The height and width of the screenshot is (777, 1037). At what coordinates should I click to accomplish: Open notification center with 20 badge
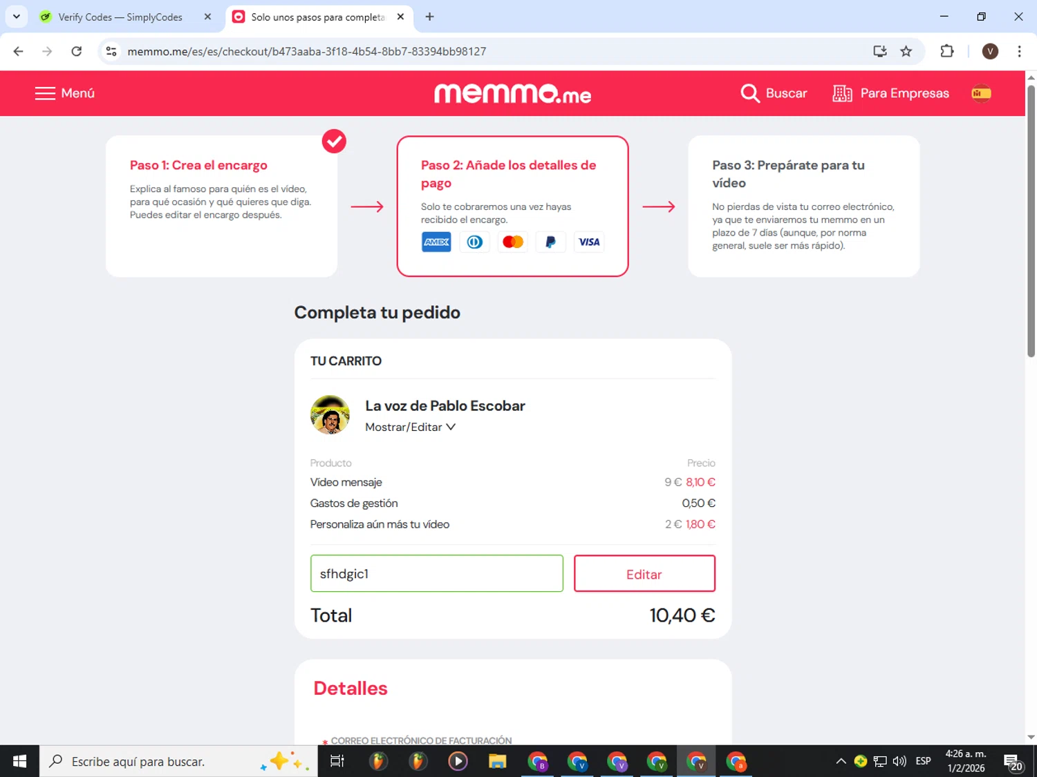point(1013,762)
